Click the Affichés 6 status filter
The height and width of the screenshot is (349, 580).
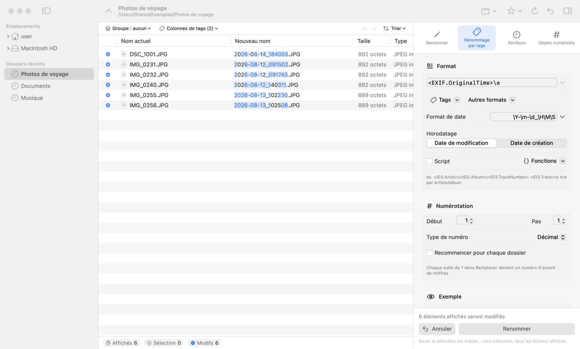click(x=122, y=343)
